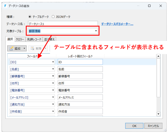Click the scrollbar up arrow
Viewport: 168px width, 134px height.
pos(158,56)
